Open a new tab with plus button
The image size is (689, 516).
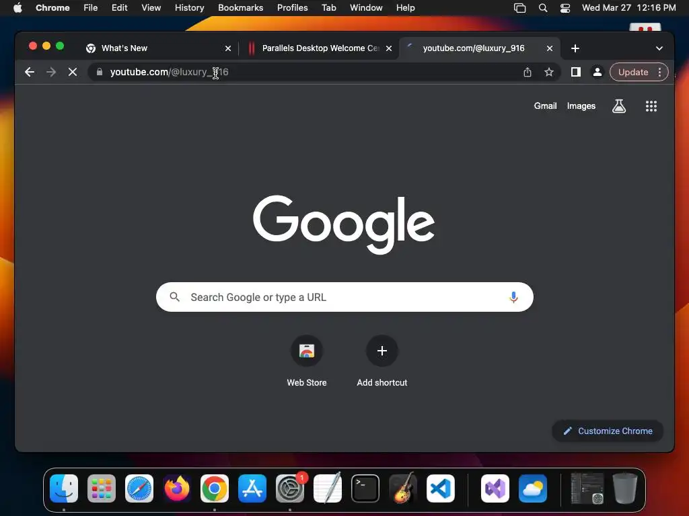tap(575, 48)
